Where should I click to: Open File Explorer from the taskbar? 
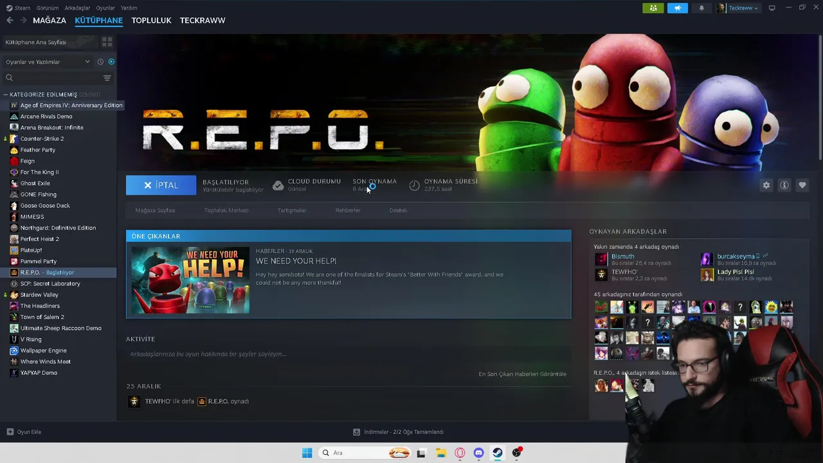point(440,453)
